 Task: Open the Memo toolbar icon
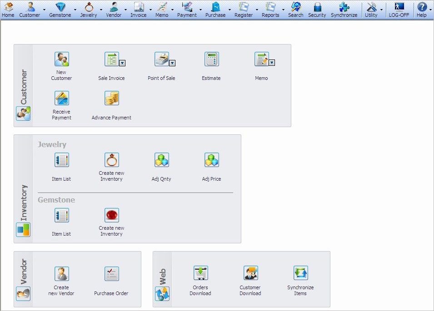point(162,10)
